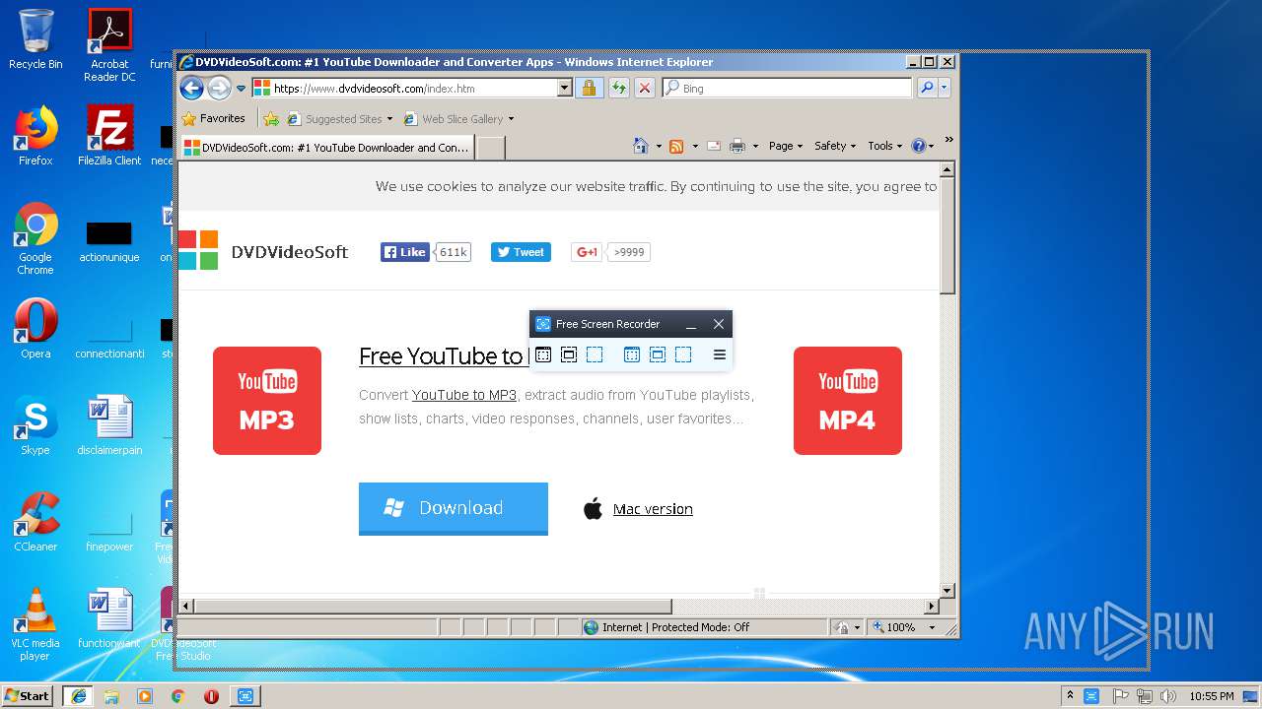Viewport: 1262px width, 709px height.
Task: Click the Twitter Tweet button
Action: coord(521,252)
